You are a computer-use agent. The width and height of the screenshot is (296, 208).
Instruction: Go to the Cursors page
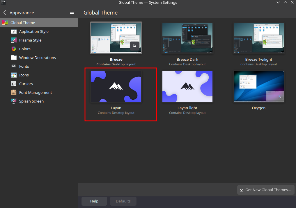click(x=39, y=84)
